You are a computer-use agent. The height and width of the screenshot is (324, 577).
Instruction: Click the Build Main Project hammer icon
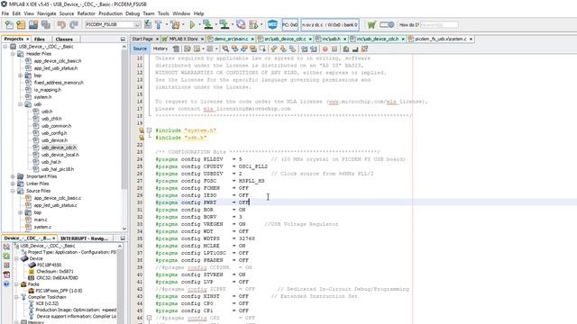point(159,24)
